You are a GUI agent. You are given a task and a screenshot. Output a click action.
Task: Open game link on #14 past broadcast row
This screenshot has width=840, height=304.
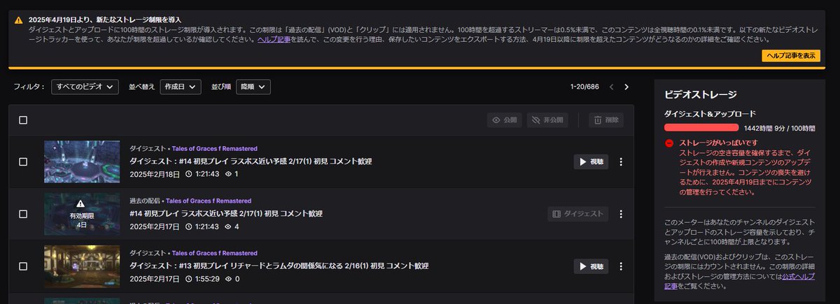pyautogui.click(x=209, y=201)
